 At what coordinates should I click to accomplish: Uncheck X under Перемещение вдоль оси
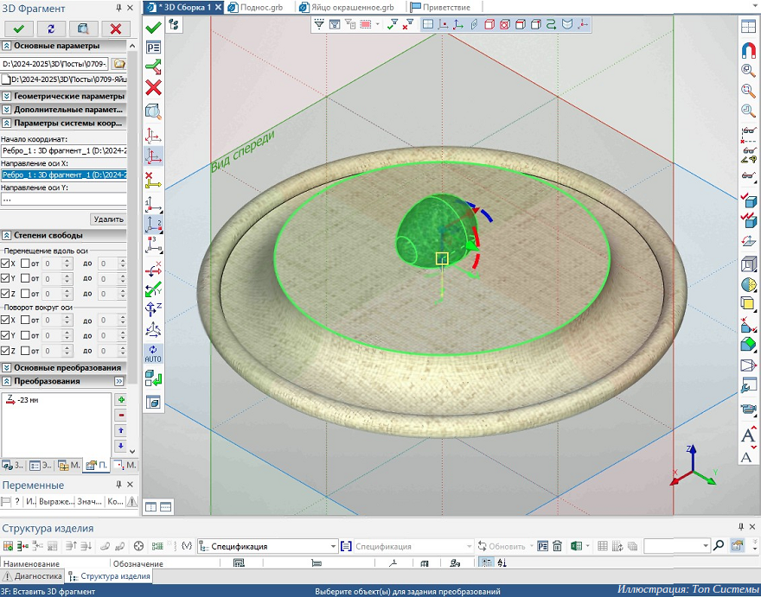coord(6,264)
